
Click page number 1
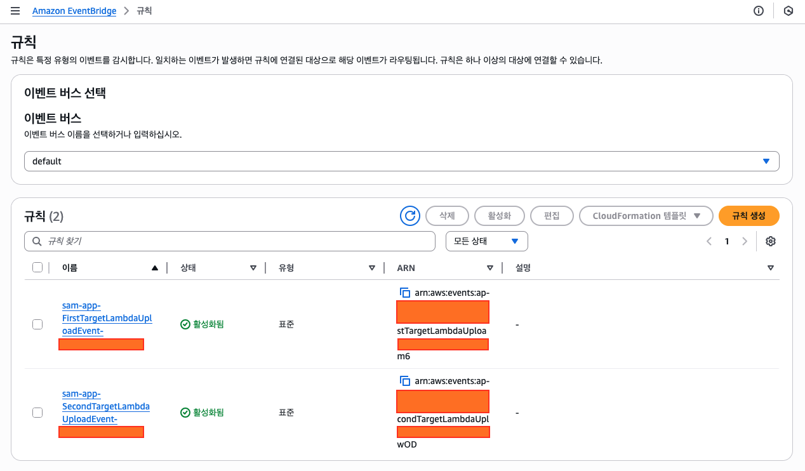click(727, 241)
